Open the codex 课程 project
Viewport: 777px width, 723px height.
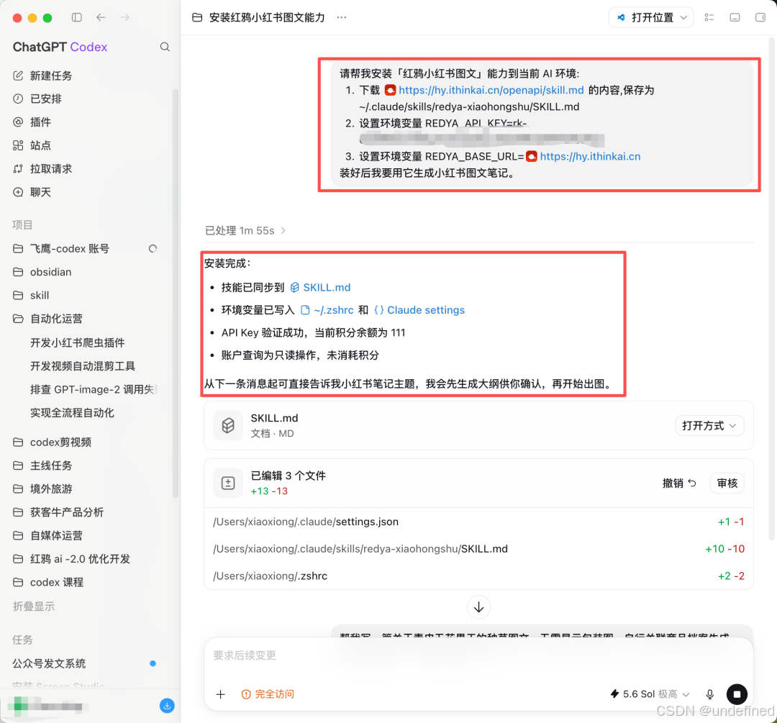click(x=48, y=582)
